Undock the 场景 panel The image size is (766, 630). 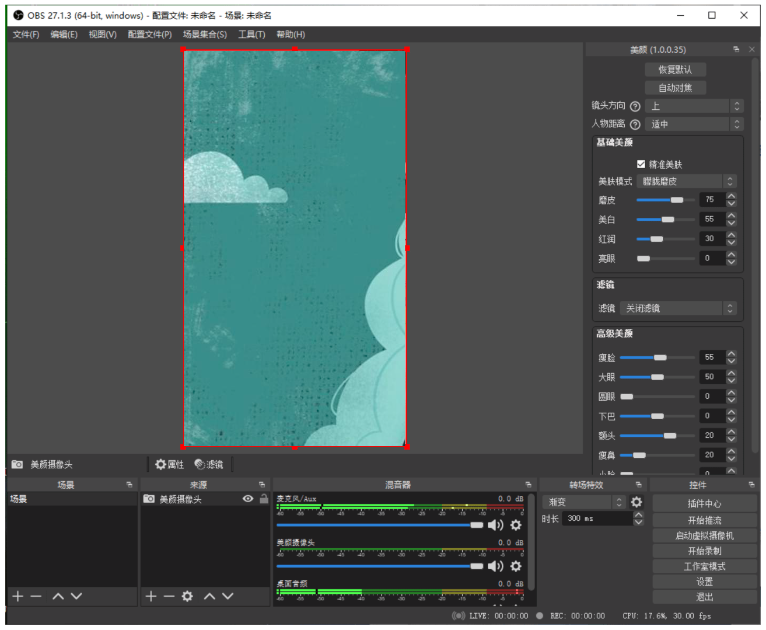point(129,485)
